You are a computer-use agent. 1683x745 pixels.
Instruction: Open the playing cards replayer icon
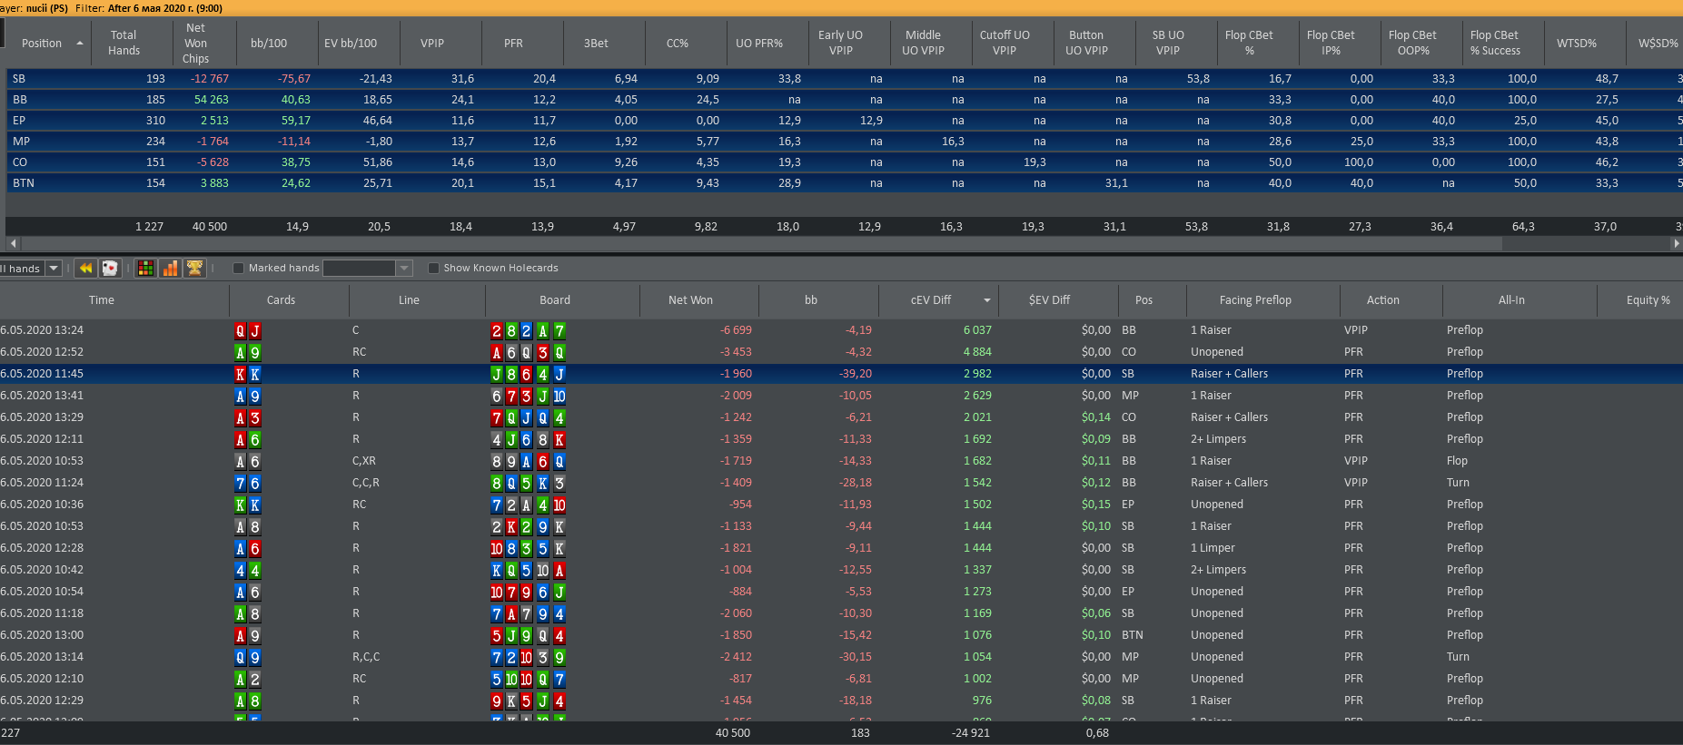pos(110,268)
